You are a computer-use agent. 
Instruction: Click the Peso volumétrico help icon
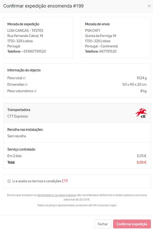pyautogui.click(x=35, y=91)
